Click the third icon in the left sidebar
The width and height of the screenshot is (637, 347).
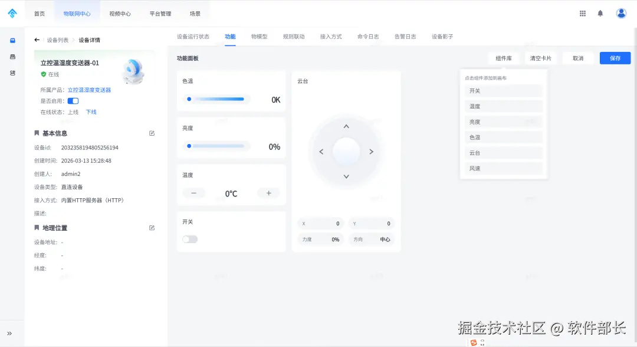[x=13, y=74]
